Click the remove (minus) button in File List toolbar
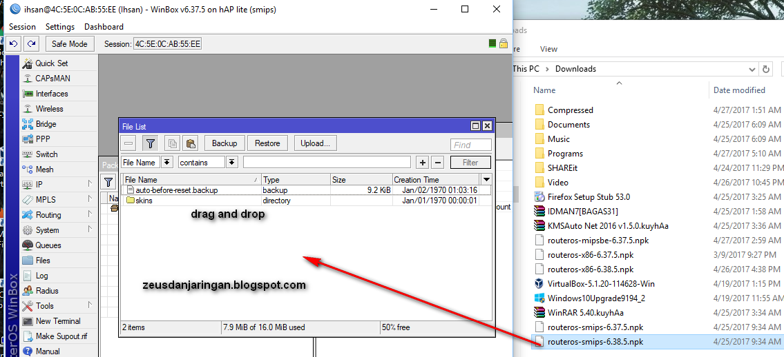Image resolution: width=784 pixels, height=357 pixels. click(x=129, y=143)
